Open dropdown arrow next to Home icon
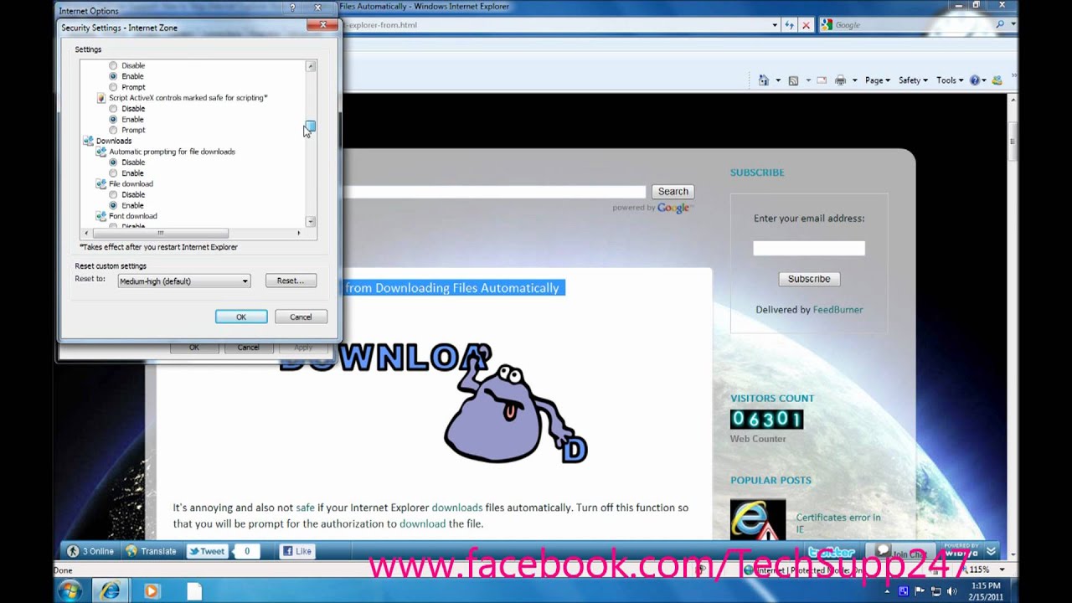The width and height of the screenshot is (1072, 603). [x=778, y=80]
